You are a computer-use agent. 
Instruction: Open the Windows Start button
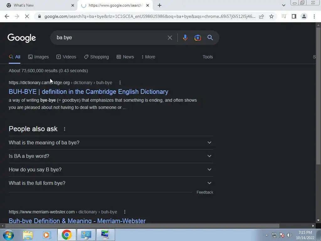[8, 235]
